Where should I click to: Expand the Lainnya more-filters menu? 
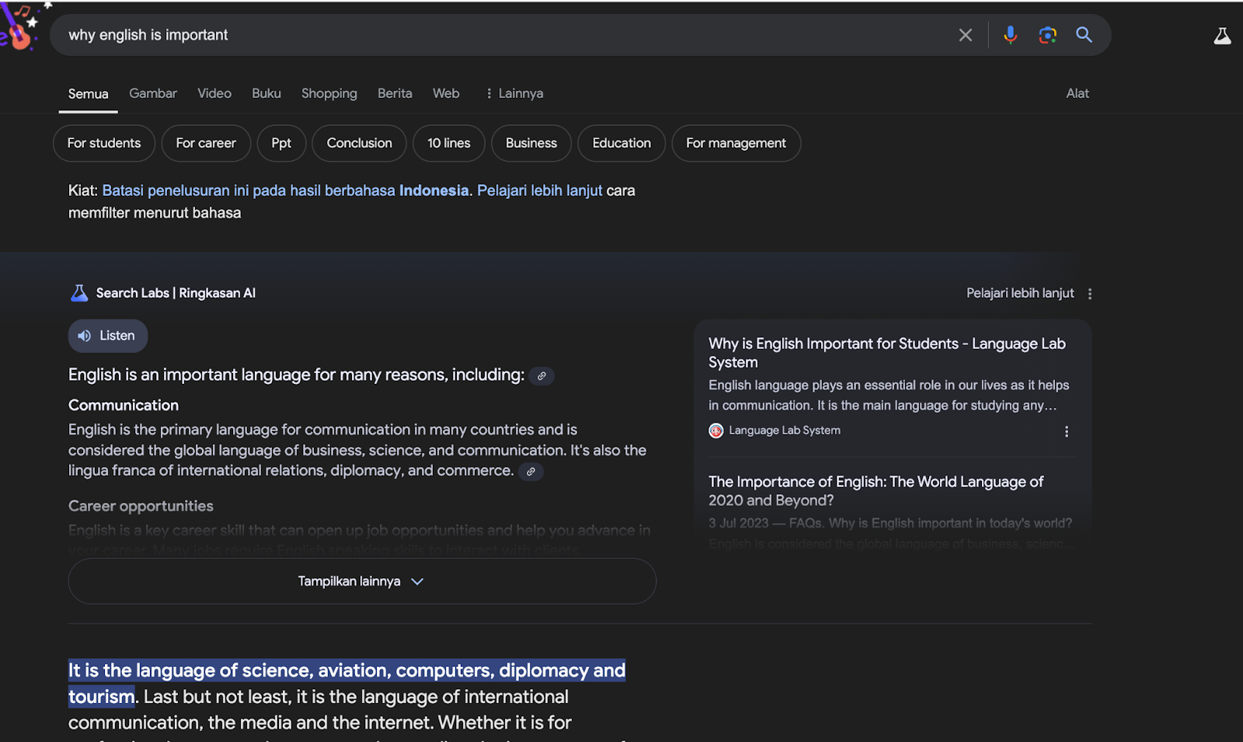point(514,93)
